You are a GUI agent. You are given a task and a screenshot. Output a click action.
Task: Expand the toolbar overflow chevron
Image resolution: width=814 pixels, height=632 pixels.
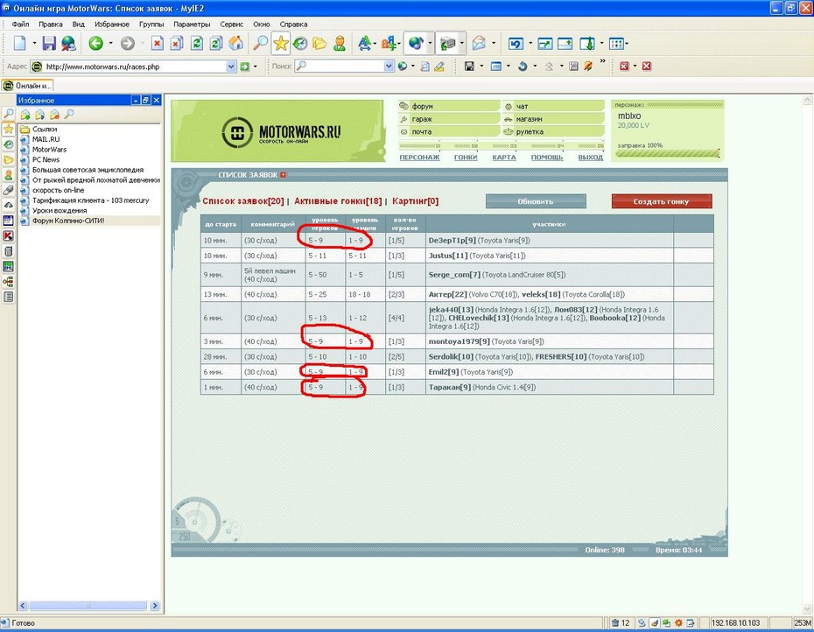click(x=603, y=61)
